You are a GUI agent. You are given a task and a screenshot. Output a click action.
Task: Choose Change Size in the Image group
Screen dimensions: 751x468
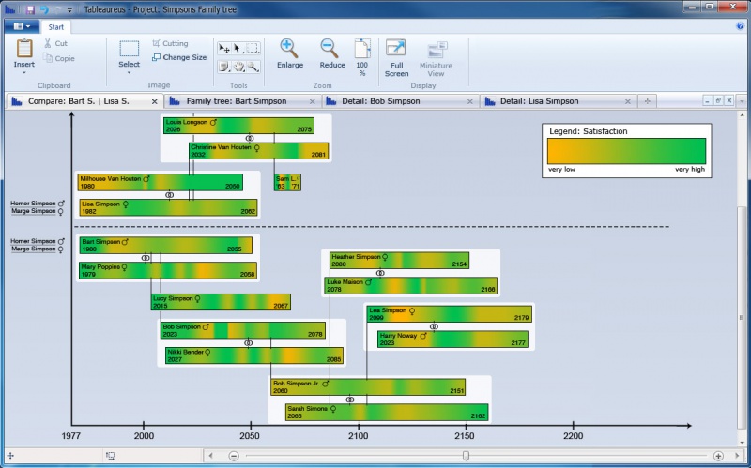(179, 57)
